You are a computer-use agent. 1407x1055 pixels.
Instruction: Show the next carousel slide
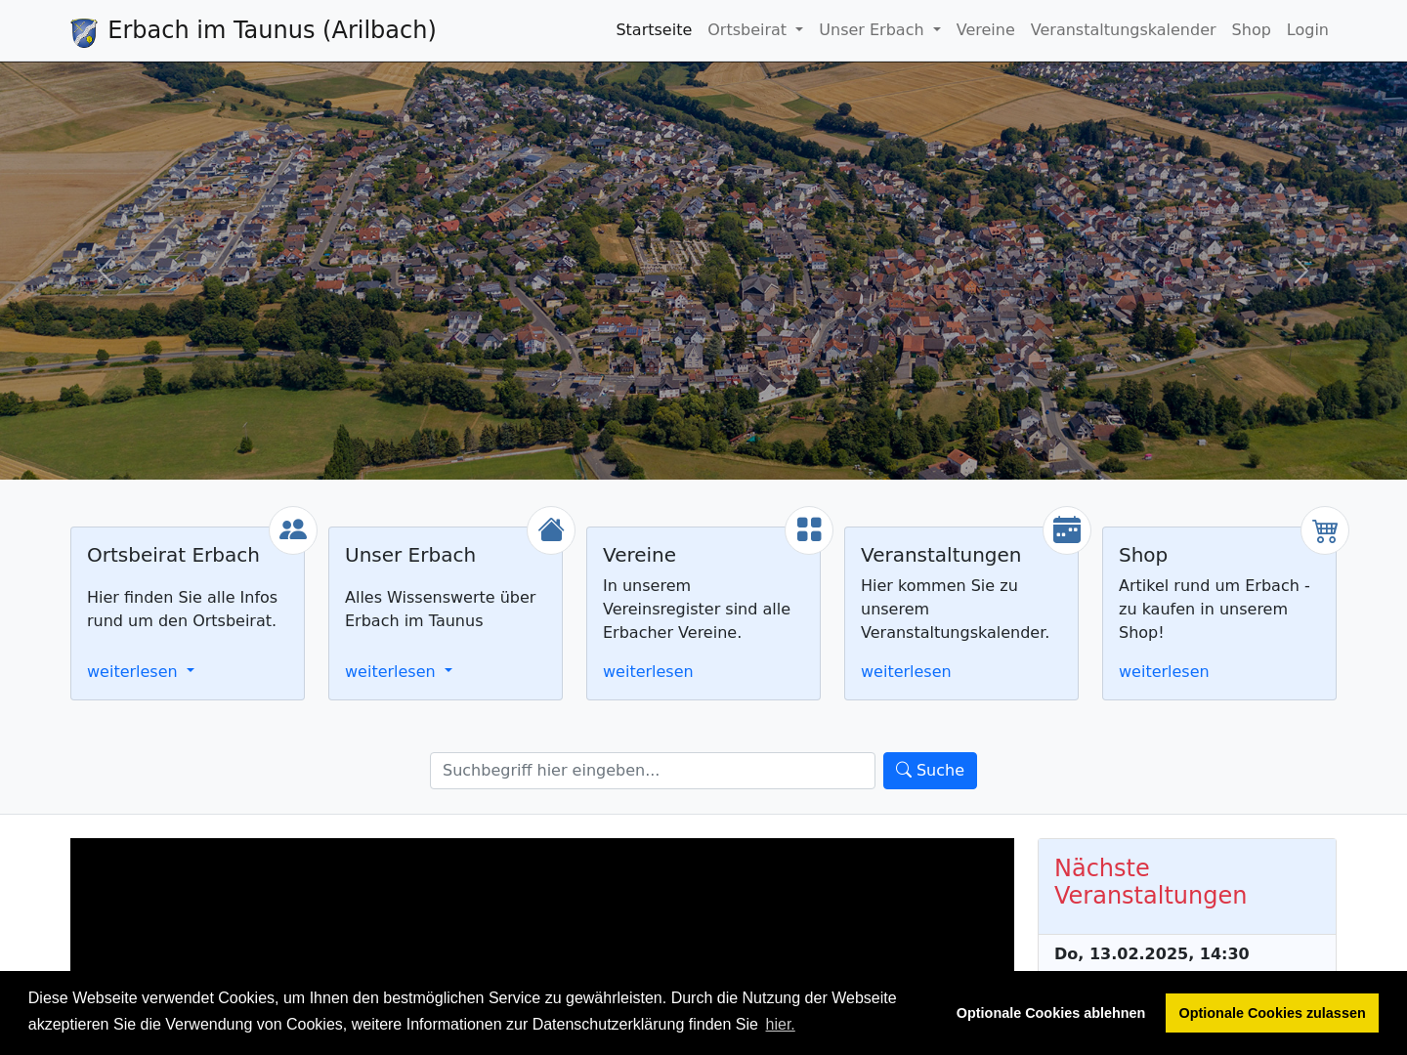pyautogui.click(x=1301, y=271)
